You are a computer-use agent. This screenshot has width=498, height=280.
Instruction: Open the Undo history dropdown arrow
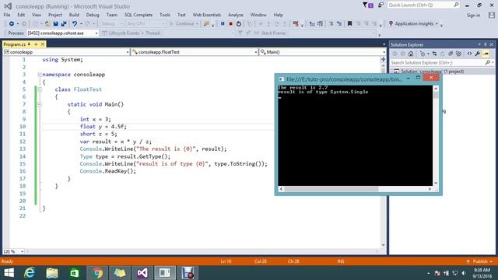click(x=81, y=24)
